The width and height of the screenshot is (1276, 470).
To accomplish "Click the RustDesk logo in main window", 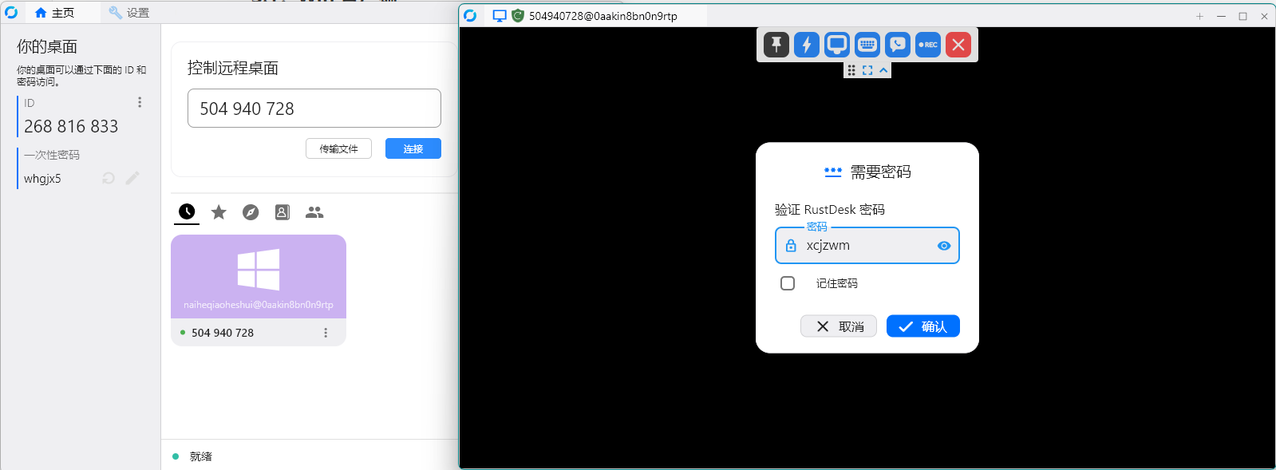I will point(11,13).
